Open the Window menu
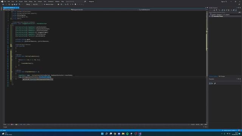The width and height of the screenshot is (242, 136). [x=57, y=2]
